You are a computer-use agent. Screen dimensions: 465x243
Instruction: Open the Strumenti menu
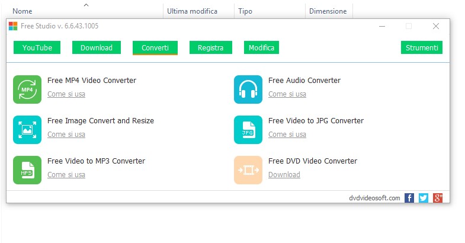point(422,47)
